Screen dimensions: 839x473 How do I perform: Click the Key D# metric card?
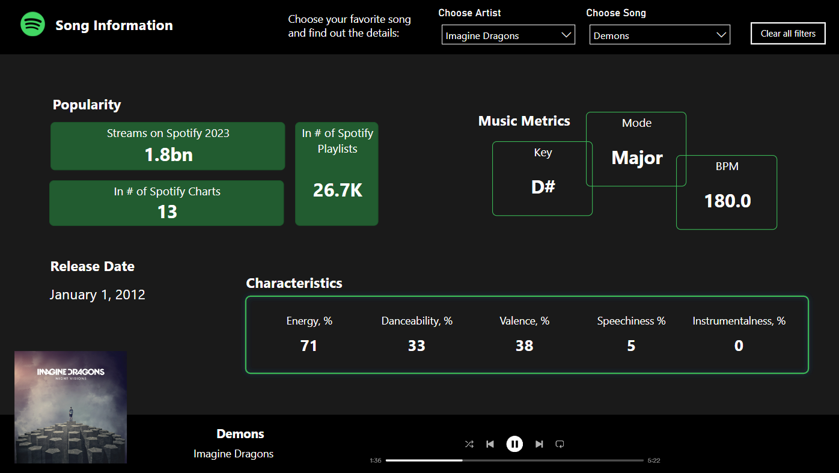[x=542, y=179]
